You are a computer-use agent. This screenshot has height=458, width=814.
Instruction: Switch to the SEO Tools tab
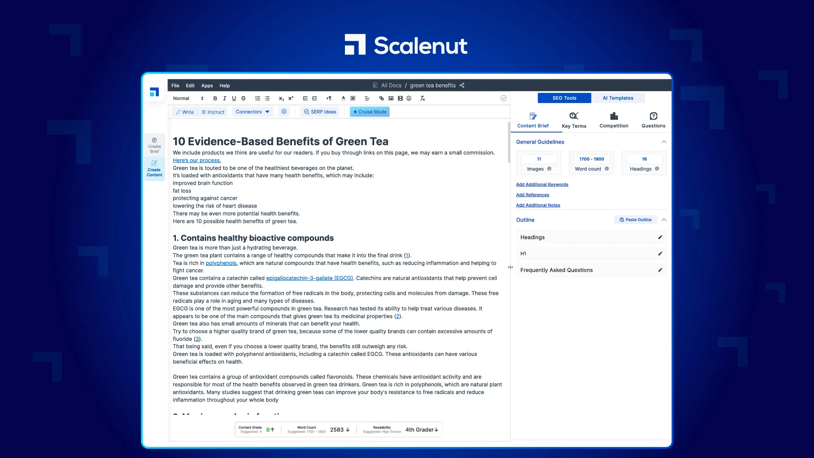(x=564, y=98)
